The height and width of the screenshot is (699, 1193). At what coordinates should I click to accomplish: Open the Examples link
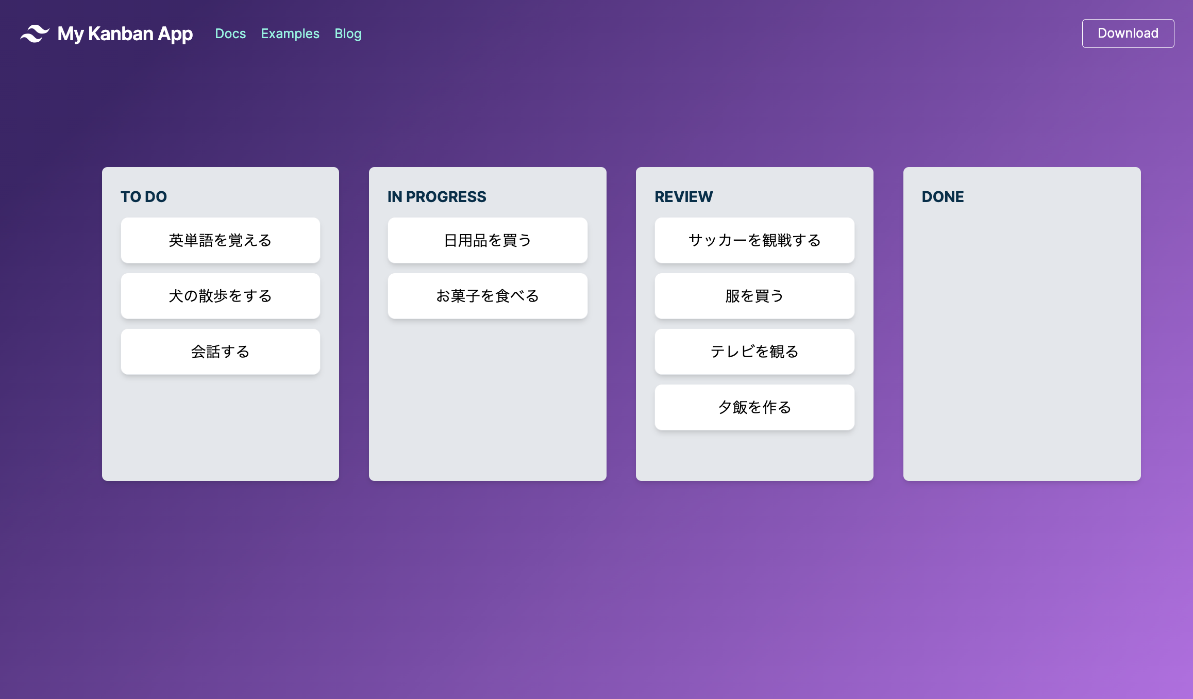click(x=290, y=34)
